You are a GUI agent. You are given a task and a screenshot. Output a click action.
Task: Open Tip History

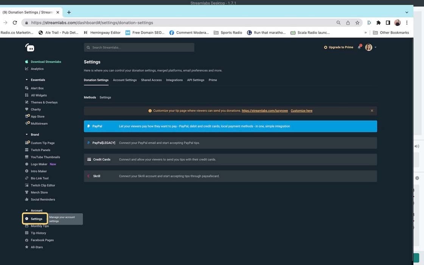click(x=38, y=232)
